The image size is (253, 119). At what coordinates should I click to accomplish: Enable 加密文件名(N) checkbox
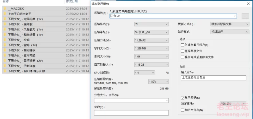click(182, 110)
